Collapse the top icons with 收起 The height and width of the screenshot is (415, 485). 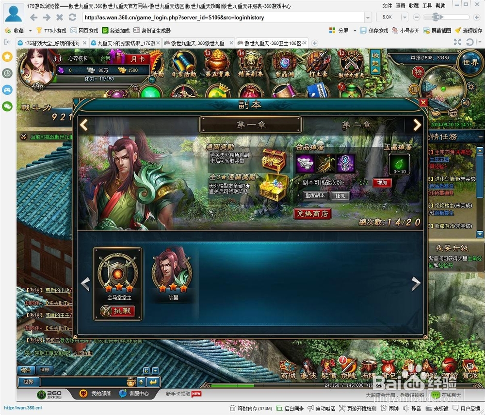[x=375, y=62]
